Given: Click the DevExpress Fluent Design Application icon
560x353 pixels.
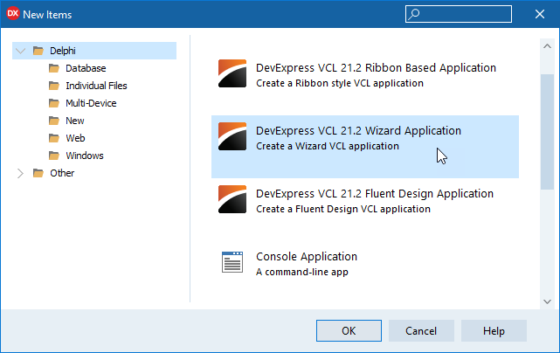Looking at the screenshot, I should (x=232, y=199).
